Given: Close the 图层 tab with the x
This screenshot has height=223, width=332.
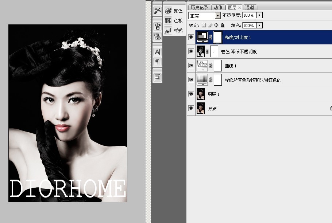Looking at the screenshot, I should pos(239,8).
